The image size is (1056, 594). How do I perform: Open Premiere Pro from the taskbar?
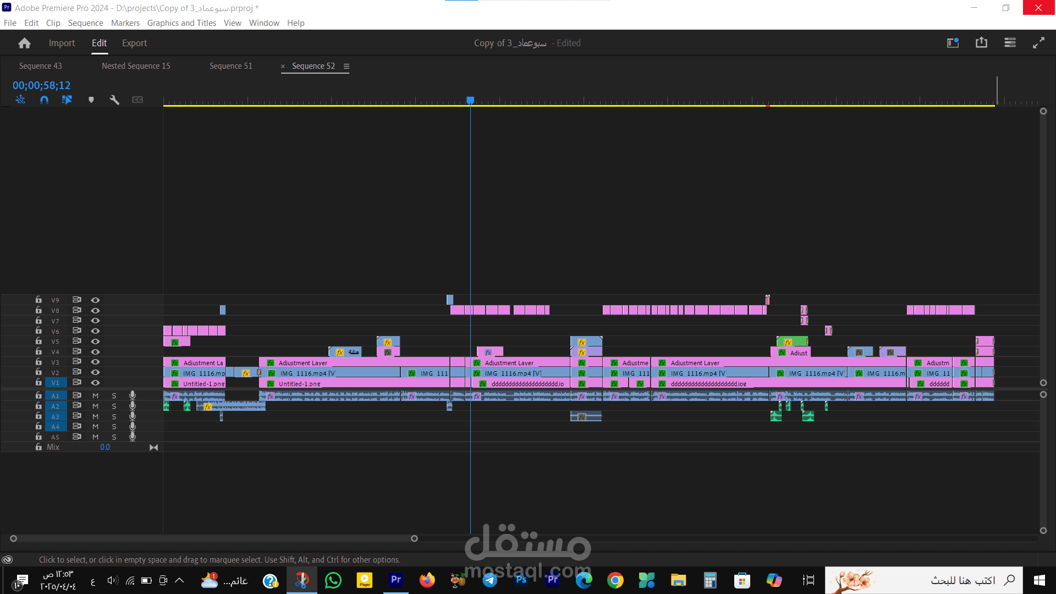tap(396, 580)
